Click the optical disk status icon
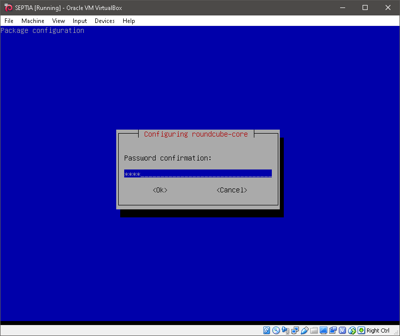 (x=276, y=331)
